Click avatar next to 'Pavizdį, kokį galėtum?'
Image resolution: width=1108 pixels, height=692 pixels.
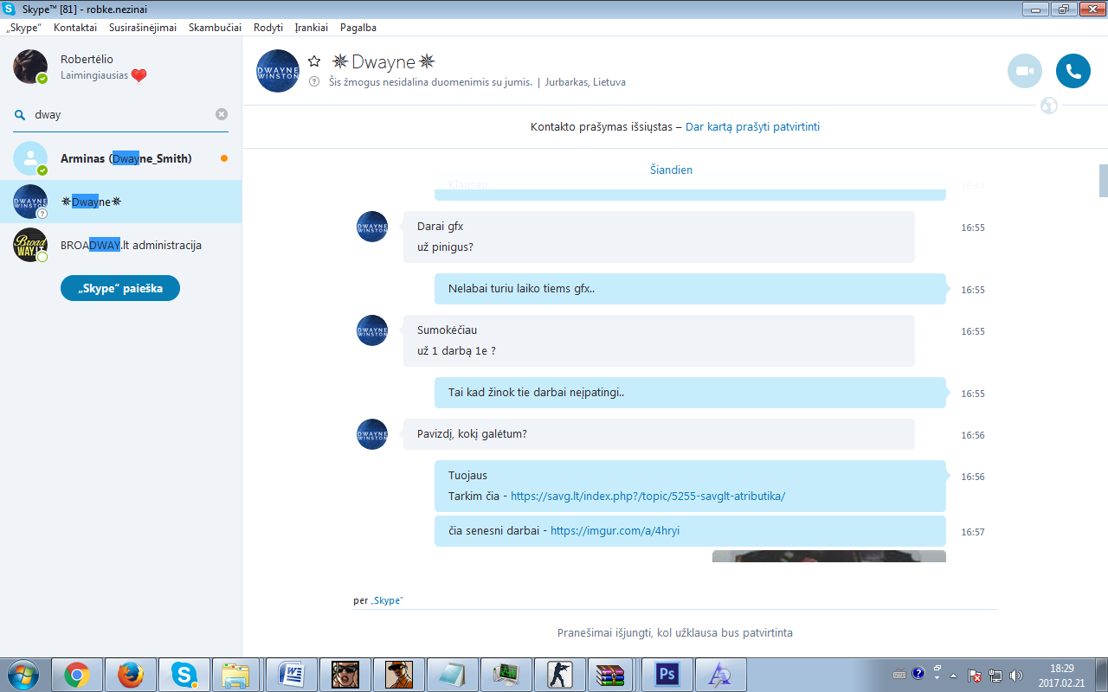pyautogui.click(x=372, y=434)
